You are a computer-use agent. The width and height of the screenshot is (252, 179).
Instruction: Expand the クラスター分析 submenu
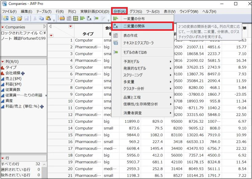click(x=170, y=89)
